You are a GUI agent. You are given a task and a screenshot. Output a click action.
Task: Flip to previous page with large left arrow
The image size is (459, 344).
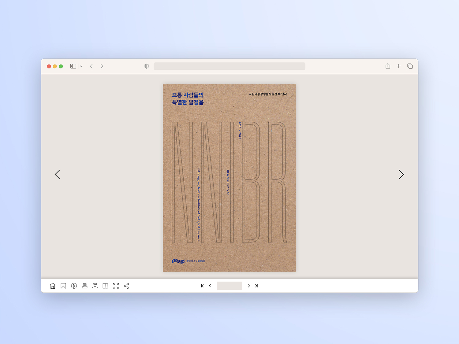(x=58, y=174)
